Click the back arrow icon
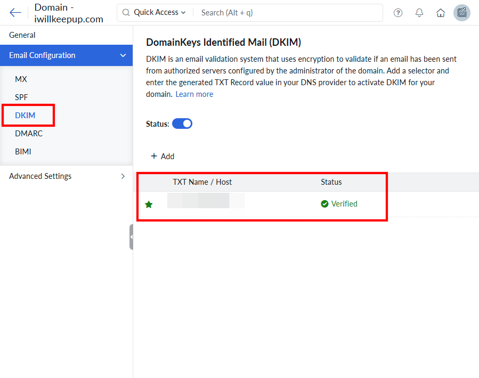Screen dimensions: 479x378 [x=15, y=13]
